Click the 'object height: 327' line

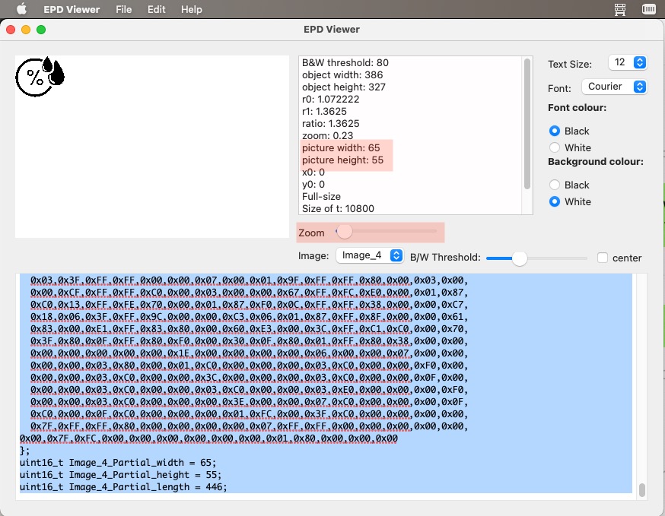(343, 87)
